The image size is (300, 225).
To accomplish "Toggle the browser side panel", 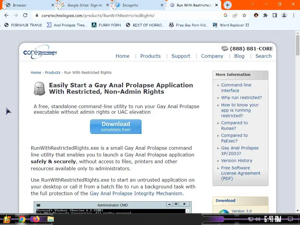I will (275, 15).
